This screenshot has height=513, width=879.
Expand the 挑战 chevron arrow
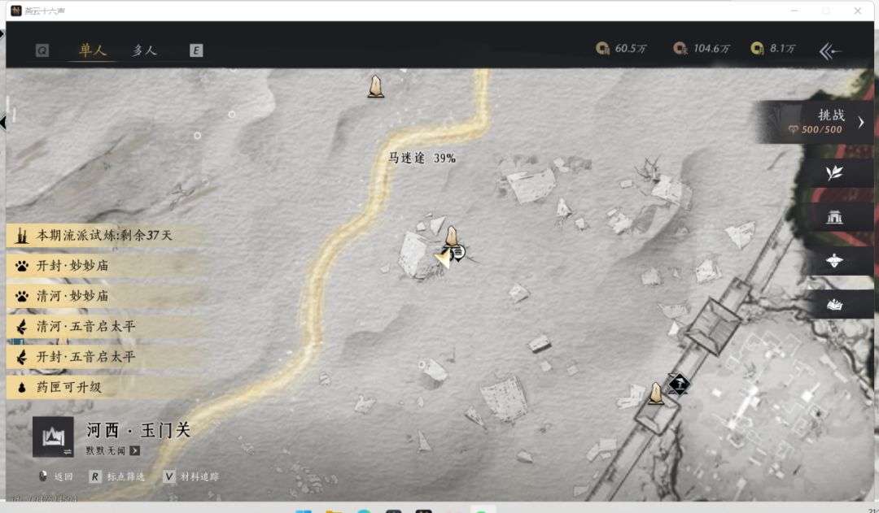(861, 122)
